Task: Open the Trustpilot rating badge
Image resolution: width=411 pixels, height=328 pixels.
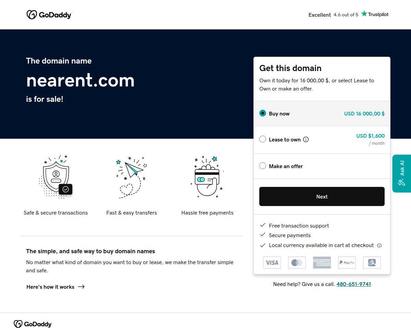Action: point(348,14)
